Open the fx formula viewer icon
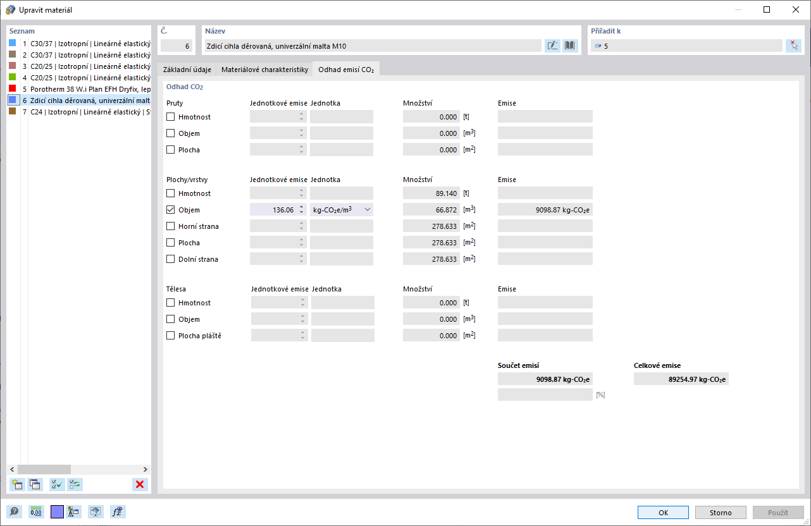The width and height of the screenshot is (811, 526). click(118, 512)
